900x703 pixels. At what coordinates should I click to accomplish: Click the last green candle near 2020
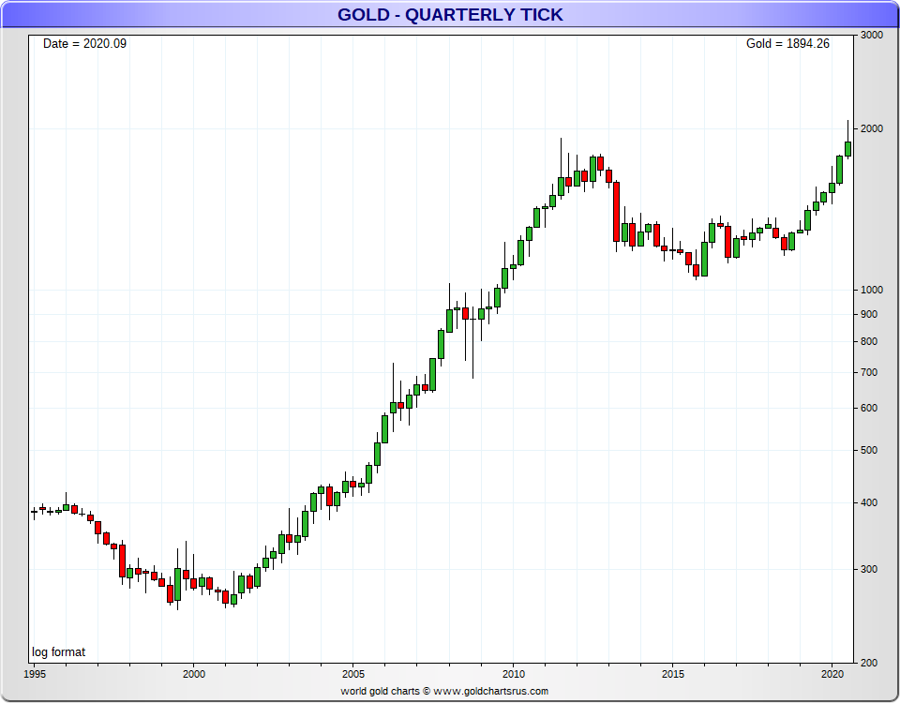(847, 149)
